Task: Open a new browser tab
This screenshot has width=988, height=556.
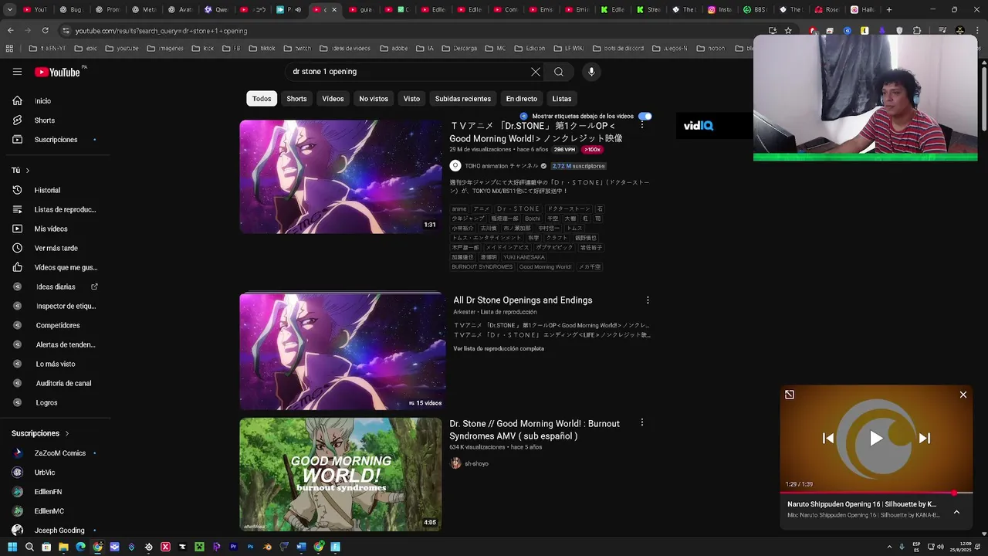Action: pos(889,10)
